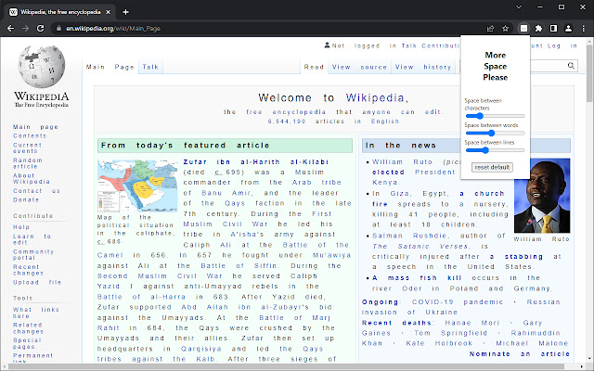The width and height of the screenshot is (594, 371).
Task: Open Current events sidebar link
Action: coord(27,148)
